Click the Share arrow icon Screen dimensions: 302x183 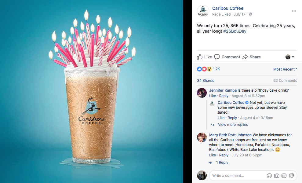point(245,57)
